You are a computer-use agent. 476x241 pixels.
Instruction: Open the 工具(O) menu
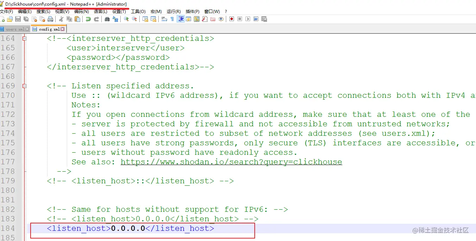coord(138,12)
